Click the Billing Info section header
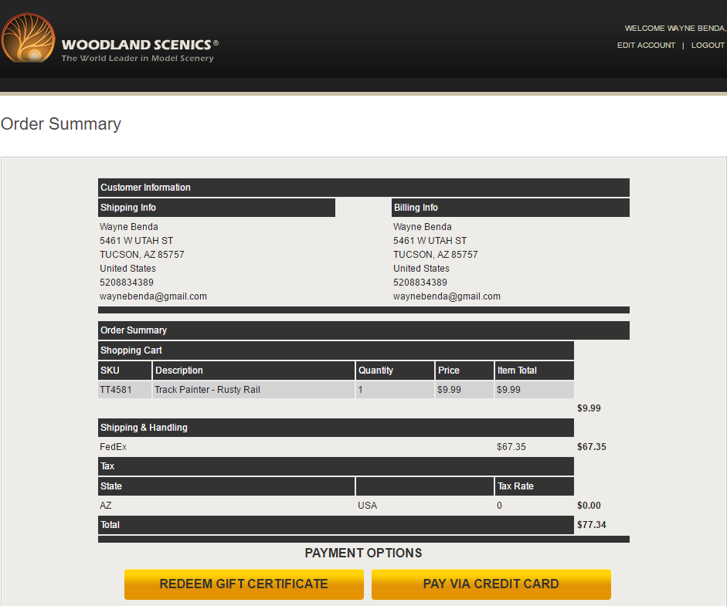The image size is (727, 606). pos(511,208)
